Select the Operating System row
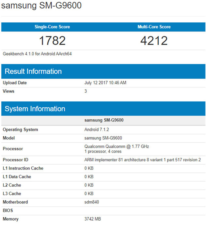Image resolution: width=206 pixels, height=225 pixels. (20, 130)
